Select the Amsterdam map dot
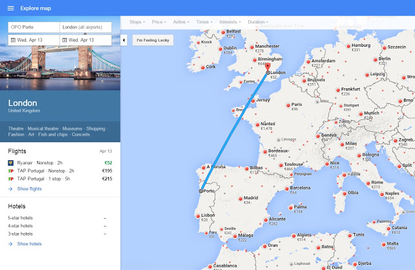Image resolution: width=415 pixels, height=270 pixels. [x=308, y=62]
